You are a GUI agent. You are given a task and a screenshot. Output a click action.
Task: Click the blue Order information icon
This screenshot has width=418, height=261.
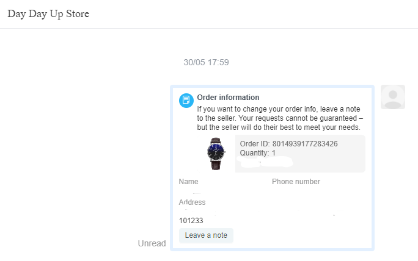point(186,101)
